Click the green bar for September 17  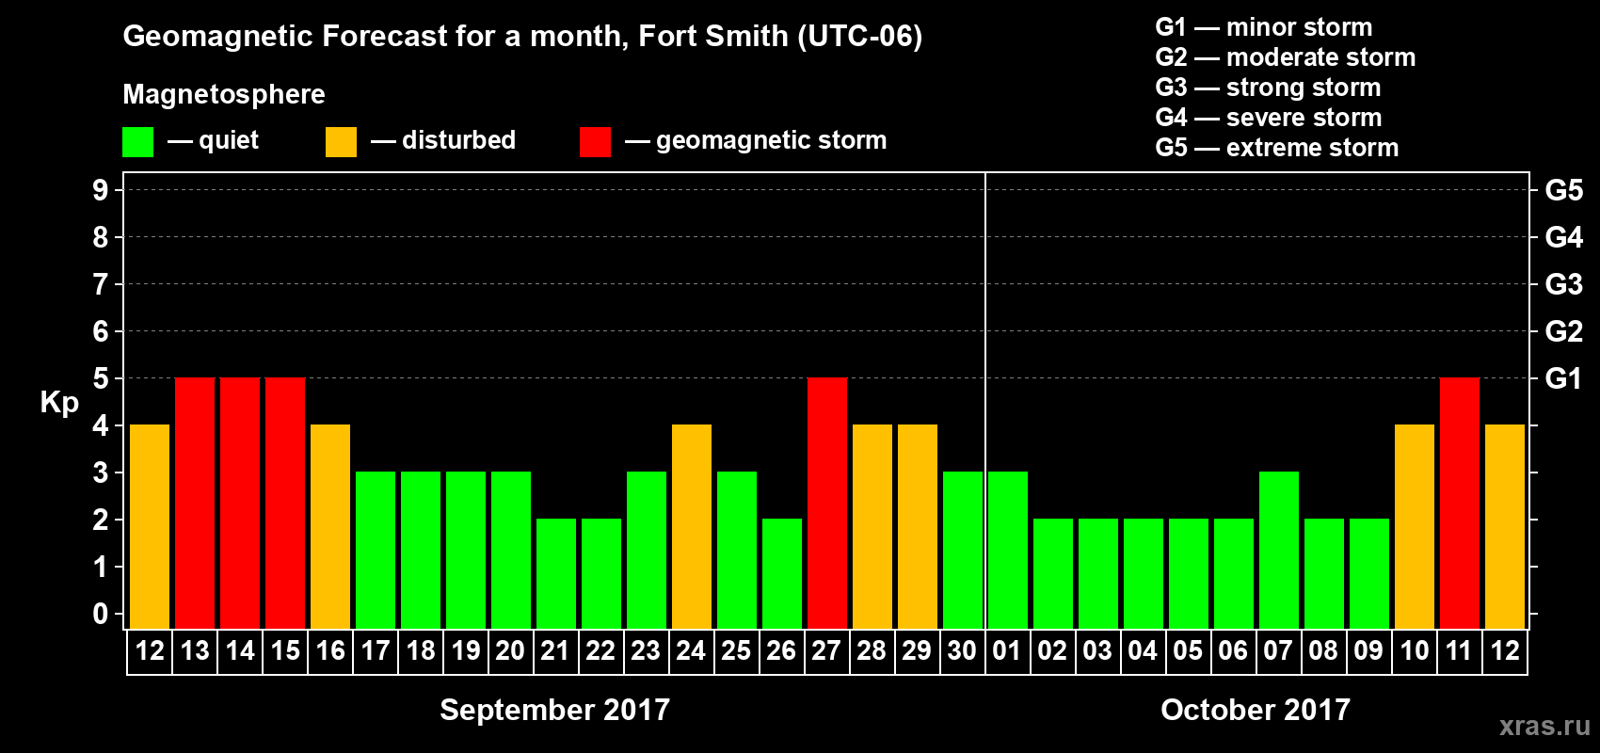pos(376,551)
